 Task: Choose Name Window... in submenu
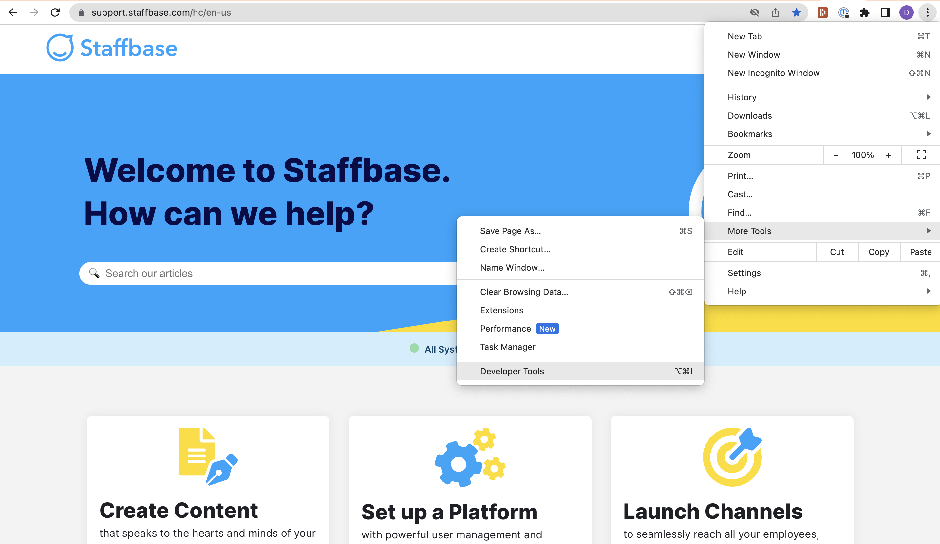click(x=580, y=267)
